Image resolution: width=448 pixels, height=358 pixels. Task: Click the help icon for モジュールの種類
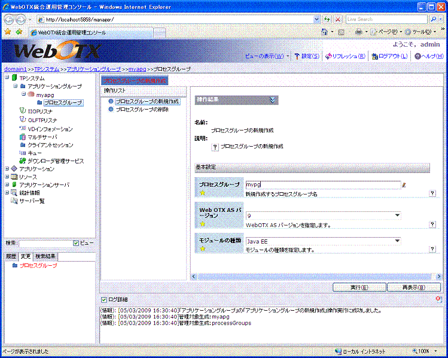click(x=432, y=250)
